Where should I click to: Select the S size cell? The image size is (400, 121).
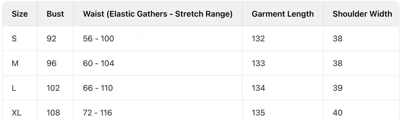tap(14, 39)
